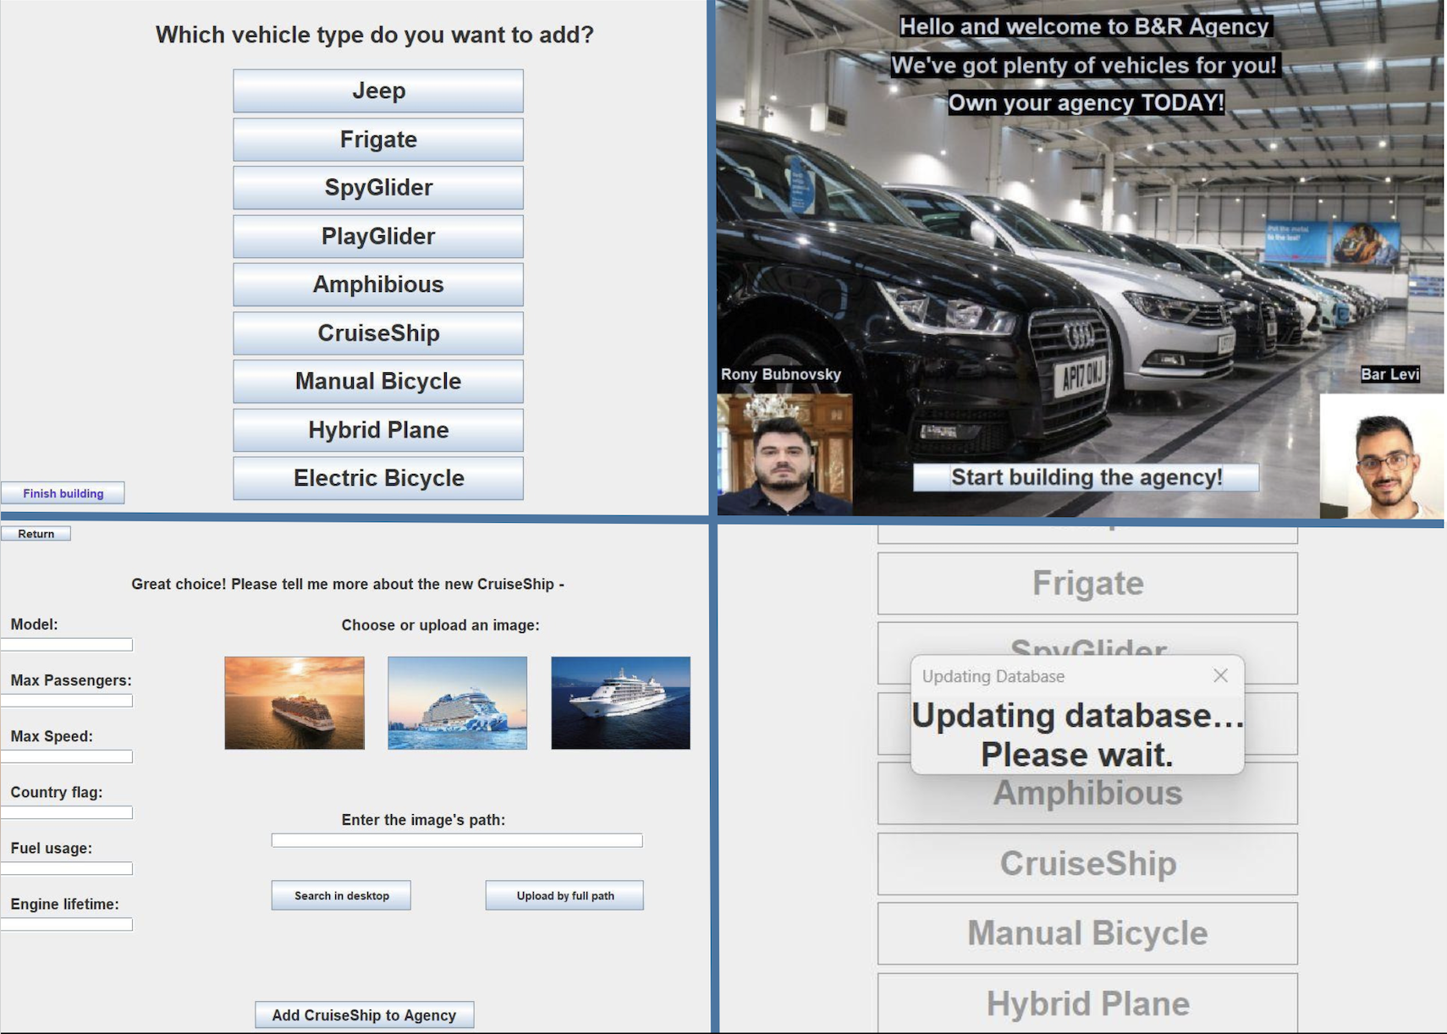Choose CruiseShip vehicle type

(x=377, y=333)
